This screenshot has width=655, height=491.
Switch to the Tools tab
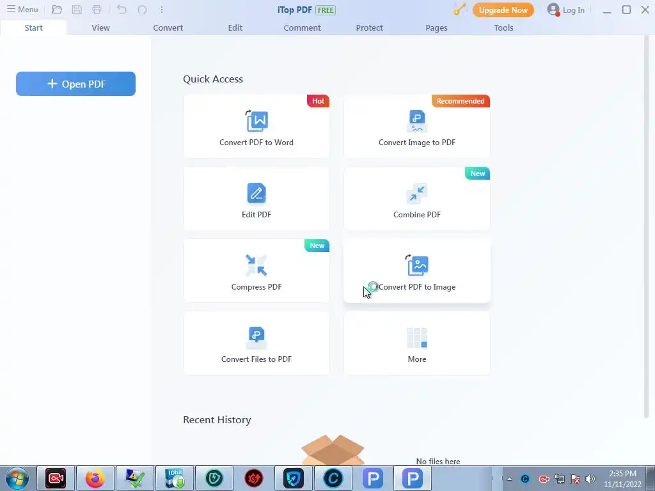click(x=503, y=27)
